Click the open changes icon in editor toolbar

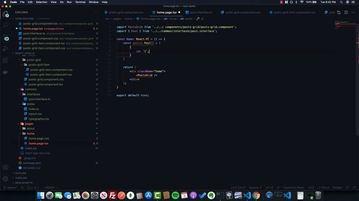point(339,12)
